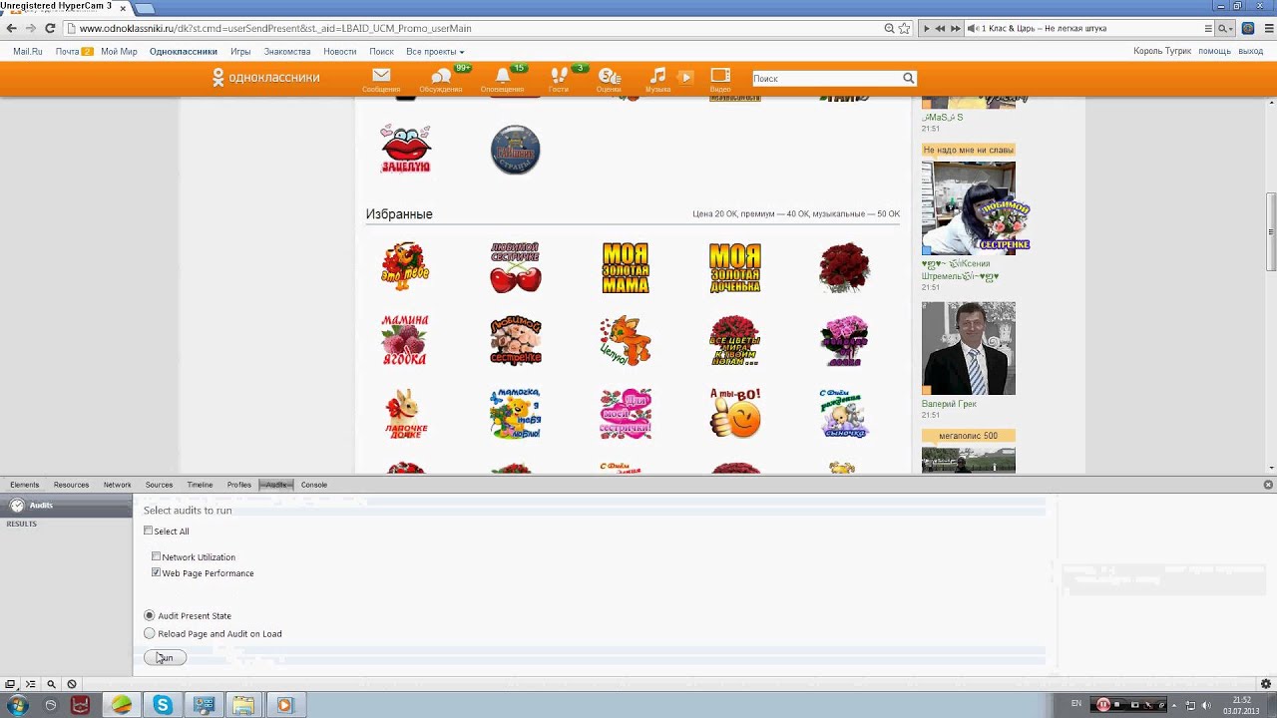Image resolution: width=1277 pixels, height=718 pixels.
Task: Click the round extension icon beside Chrome menu
Action: coord(1248,28)
